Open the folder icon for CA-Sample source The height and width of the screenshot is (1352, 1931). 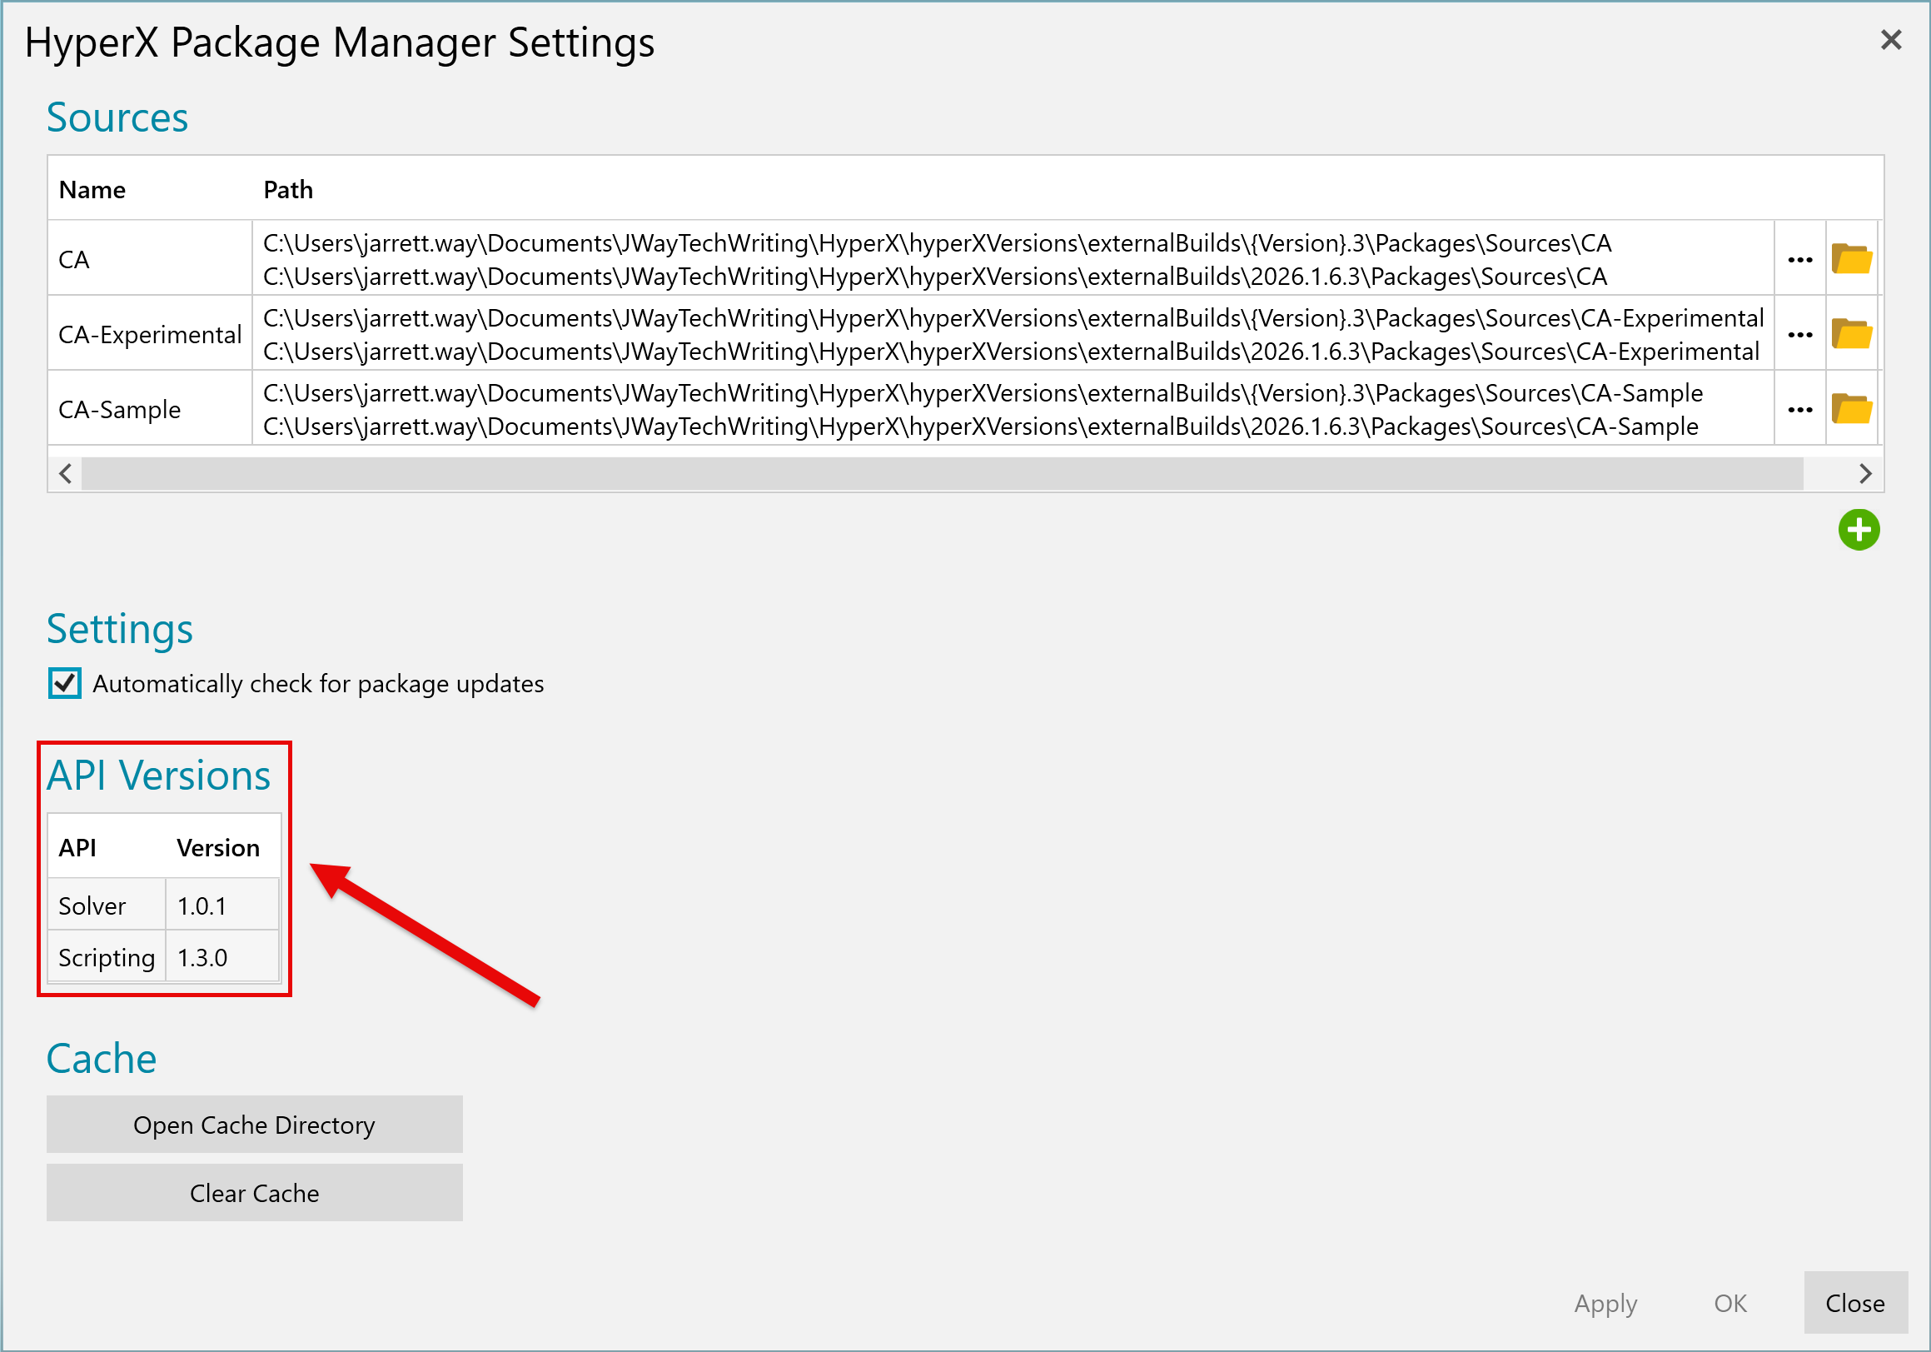coord(1851,409)
